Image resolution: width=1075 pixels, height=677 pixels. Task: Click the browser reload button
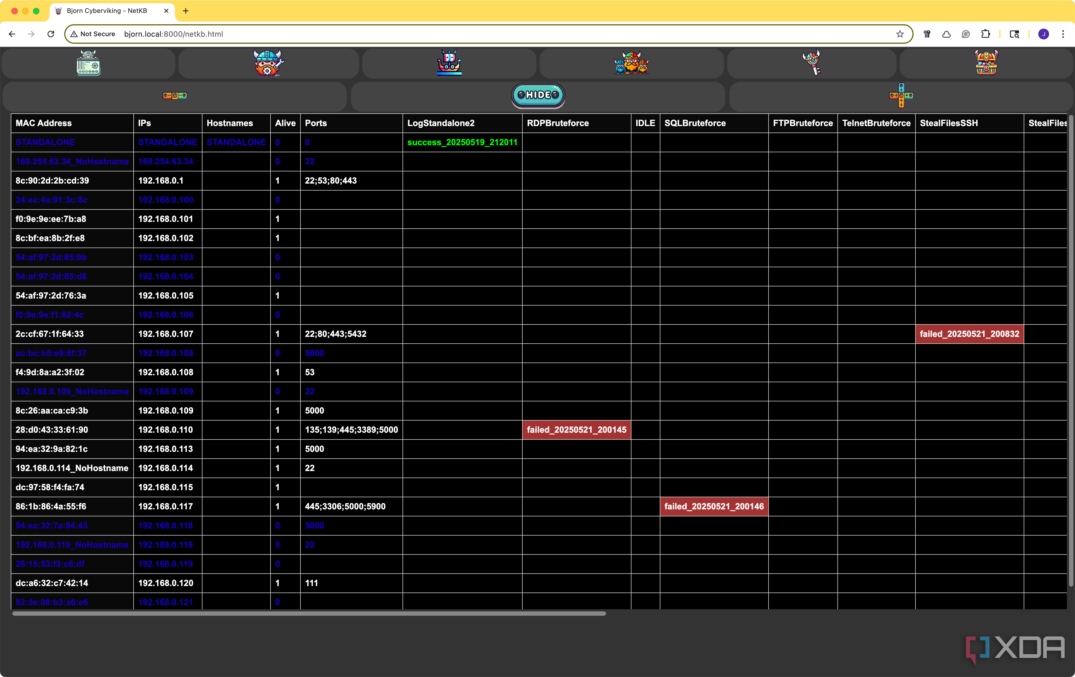click(x=51, y=34)
